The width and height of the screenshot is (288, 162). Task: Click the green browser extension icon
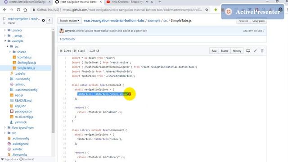pos(216,10)
